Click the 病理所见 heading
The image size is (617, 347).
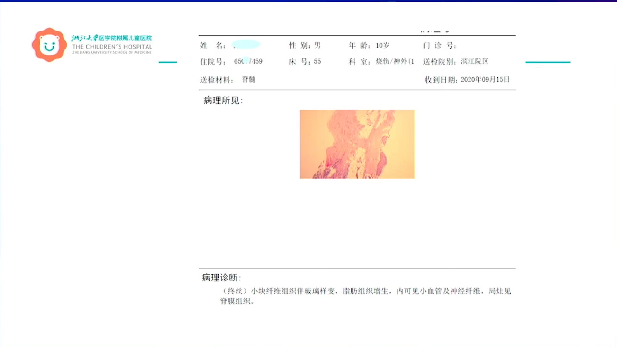point(223,101)
